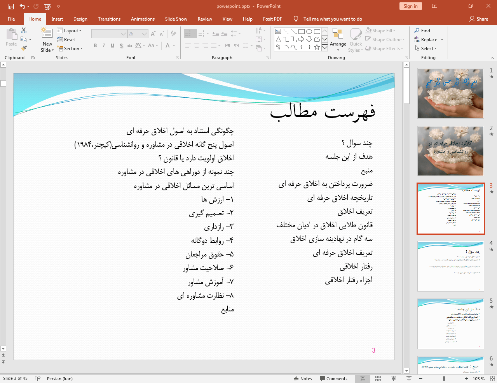The width and height of the screenshot is (497, 383).
Task: Open the font size dropdown
Action: [145, 34]
